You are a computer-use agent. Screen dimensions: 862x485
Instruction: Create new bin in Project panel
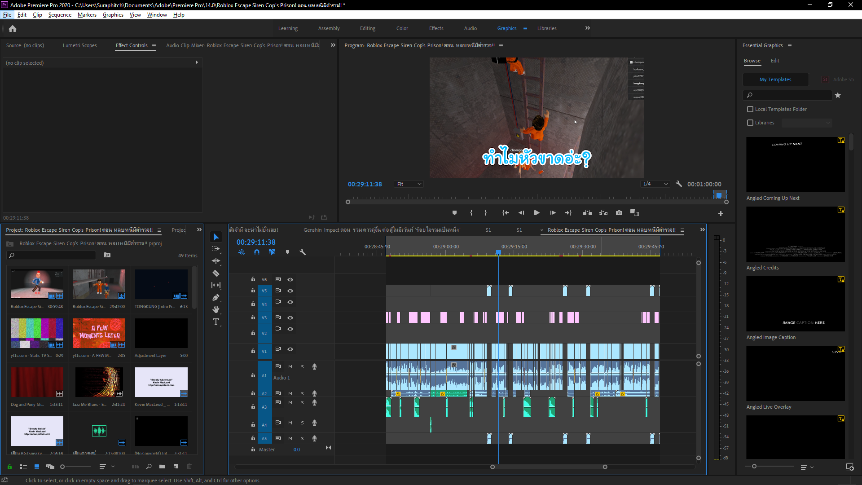162,467
